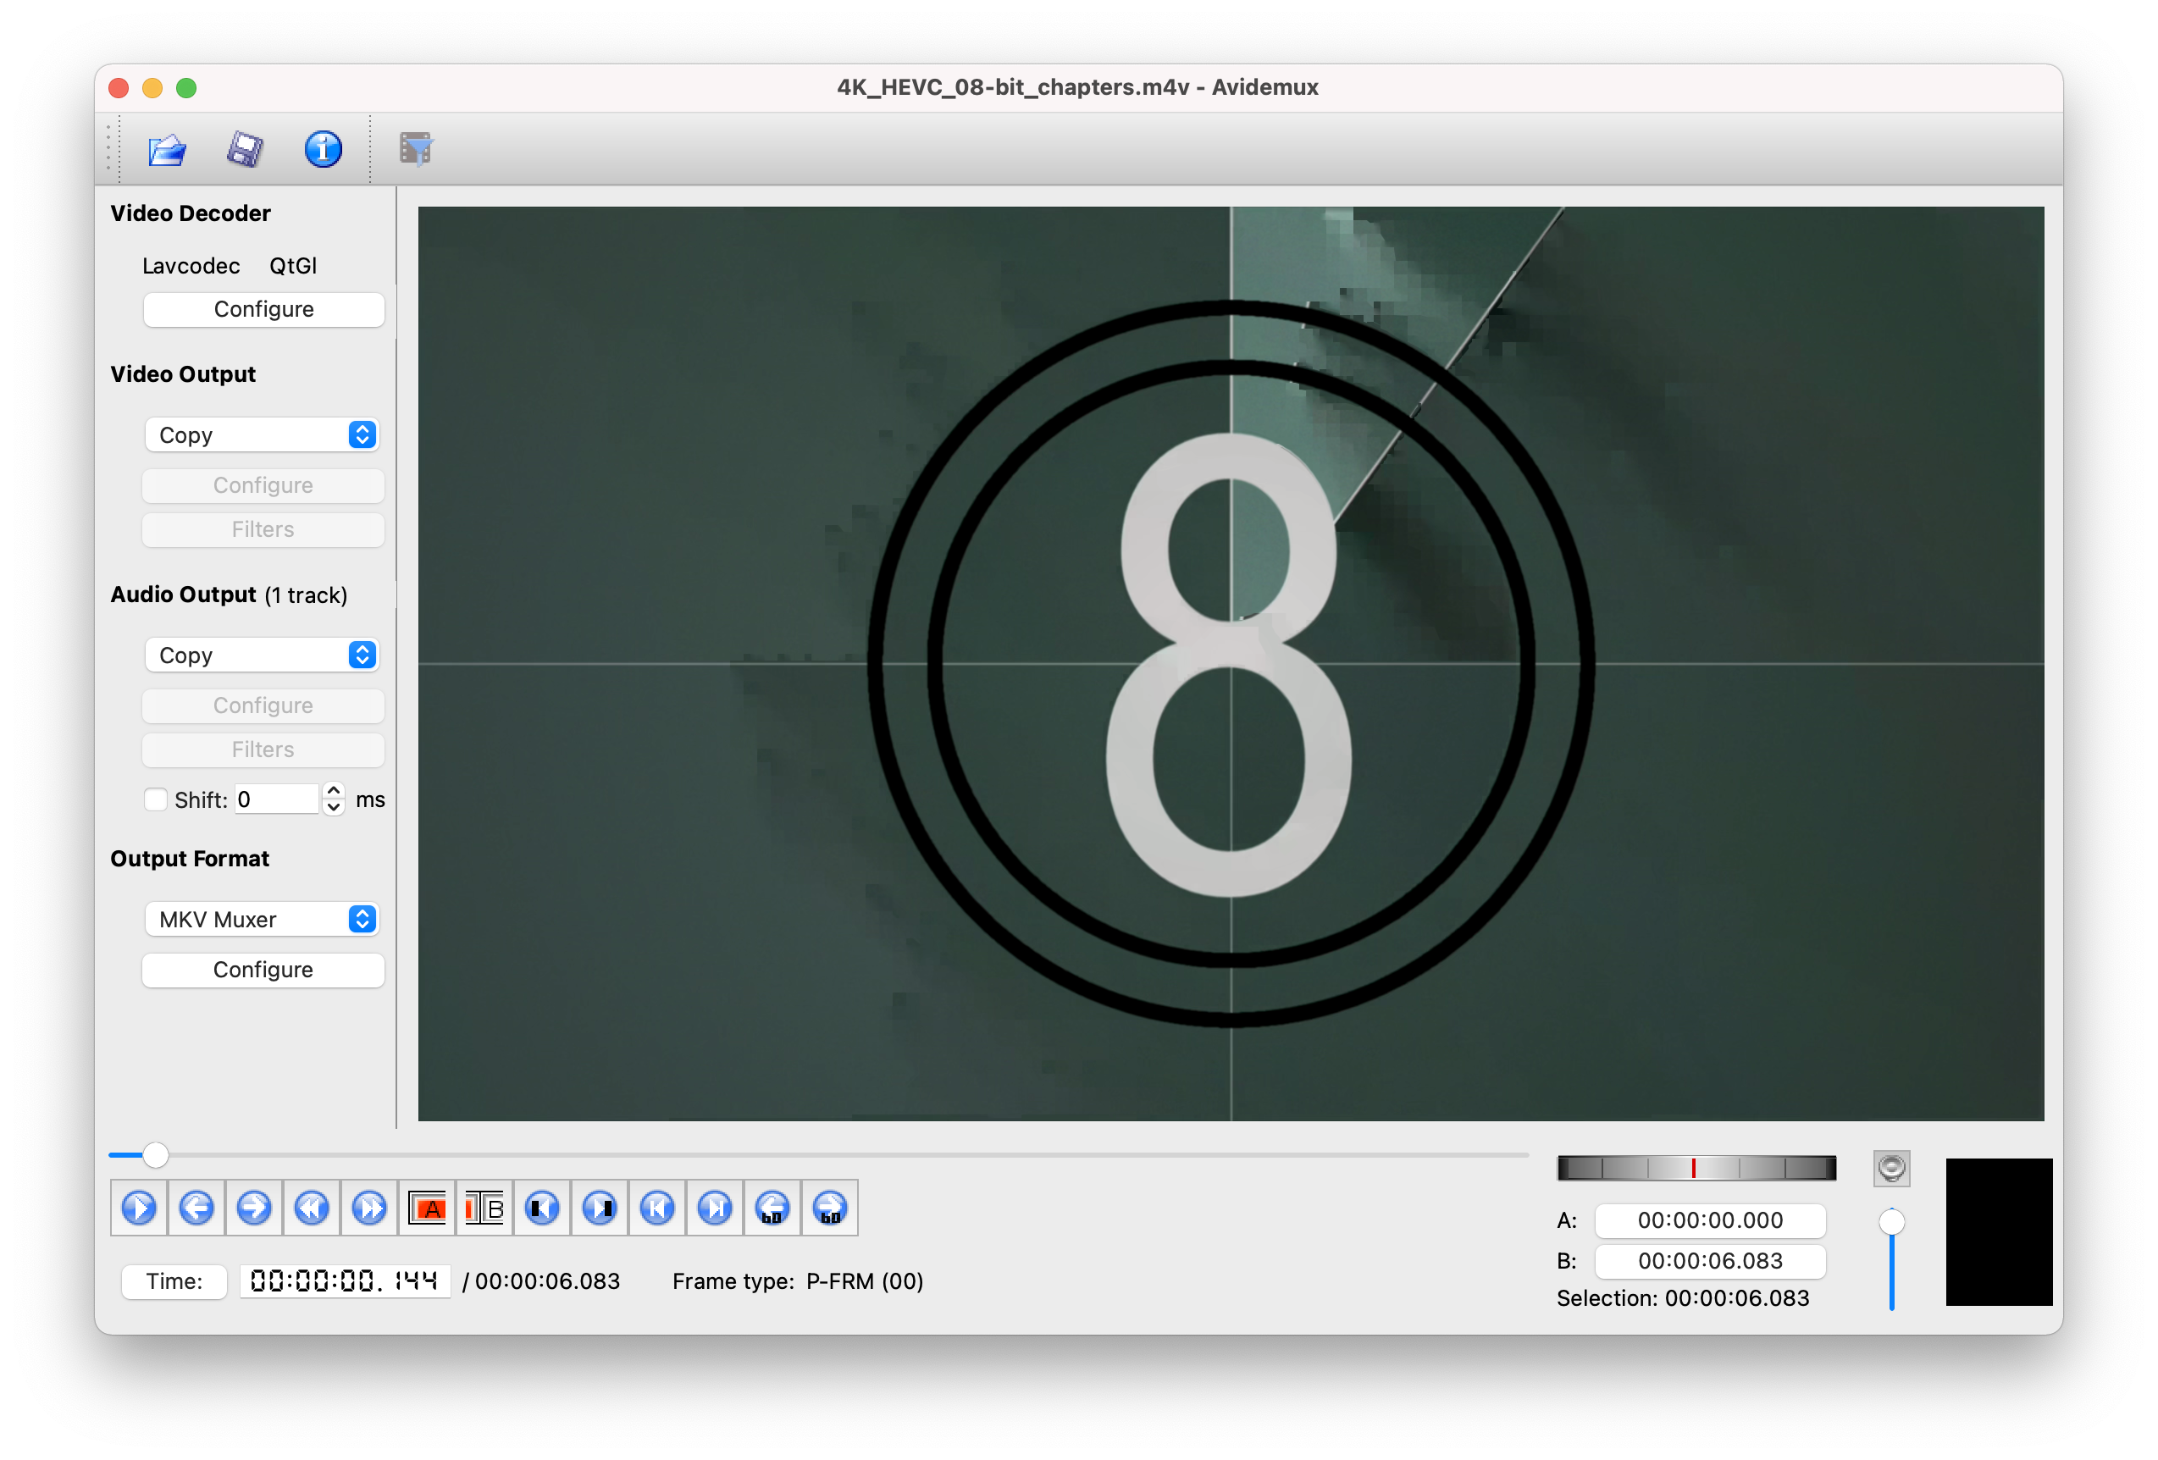Expand the MKV Muxer format dropdown
This screenshot has width=2158, height=1460.
262,920
